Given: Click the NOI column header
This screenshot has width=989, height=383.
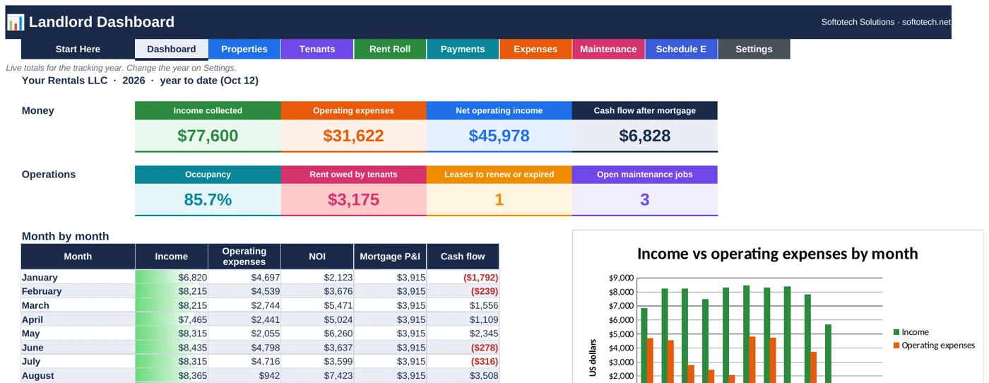Looking at the screenshot, I should tap(317, 257).
